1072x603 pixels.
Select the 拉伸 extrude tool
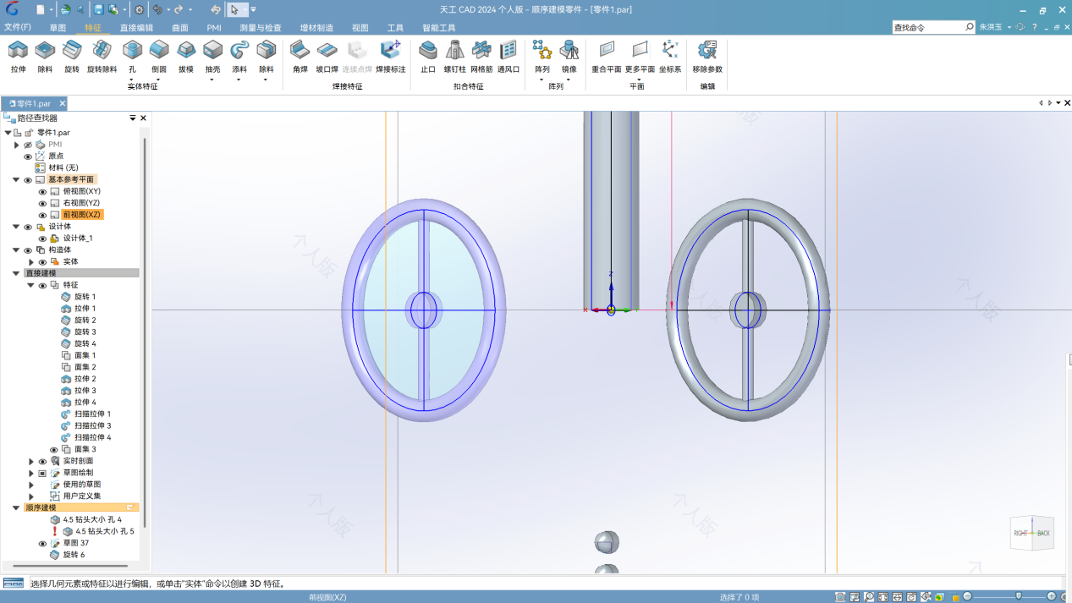[x=18, y=56]
